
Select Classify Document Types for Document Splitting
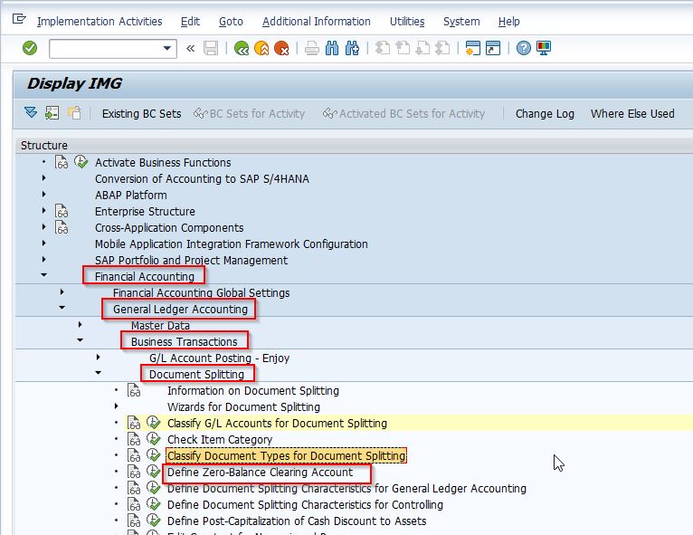(x=286, y=456)
